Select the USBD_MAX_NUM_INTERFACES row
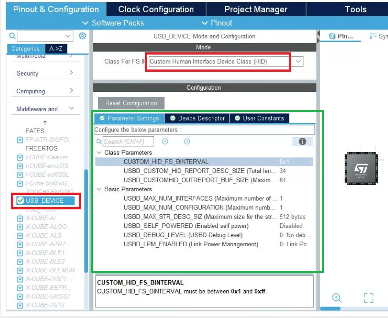The width and height of the screenshot is (388, 318). click(x=204, y=198)
